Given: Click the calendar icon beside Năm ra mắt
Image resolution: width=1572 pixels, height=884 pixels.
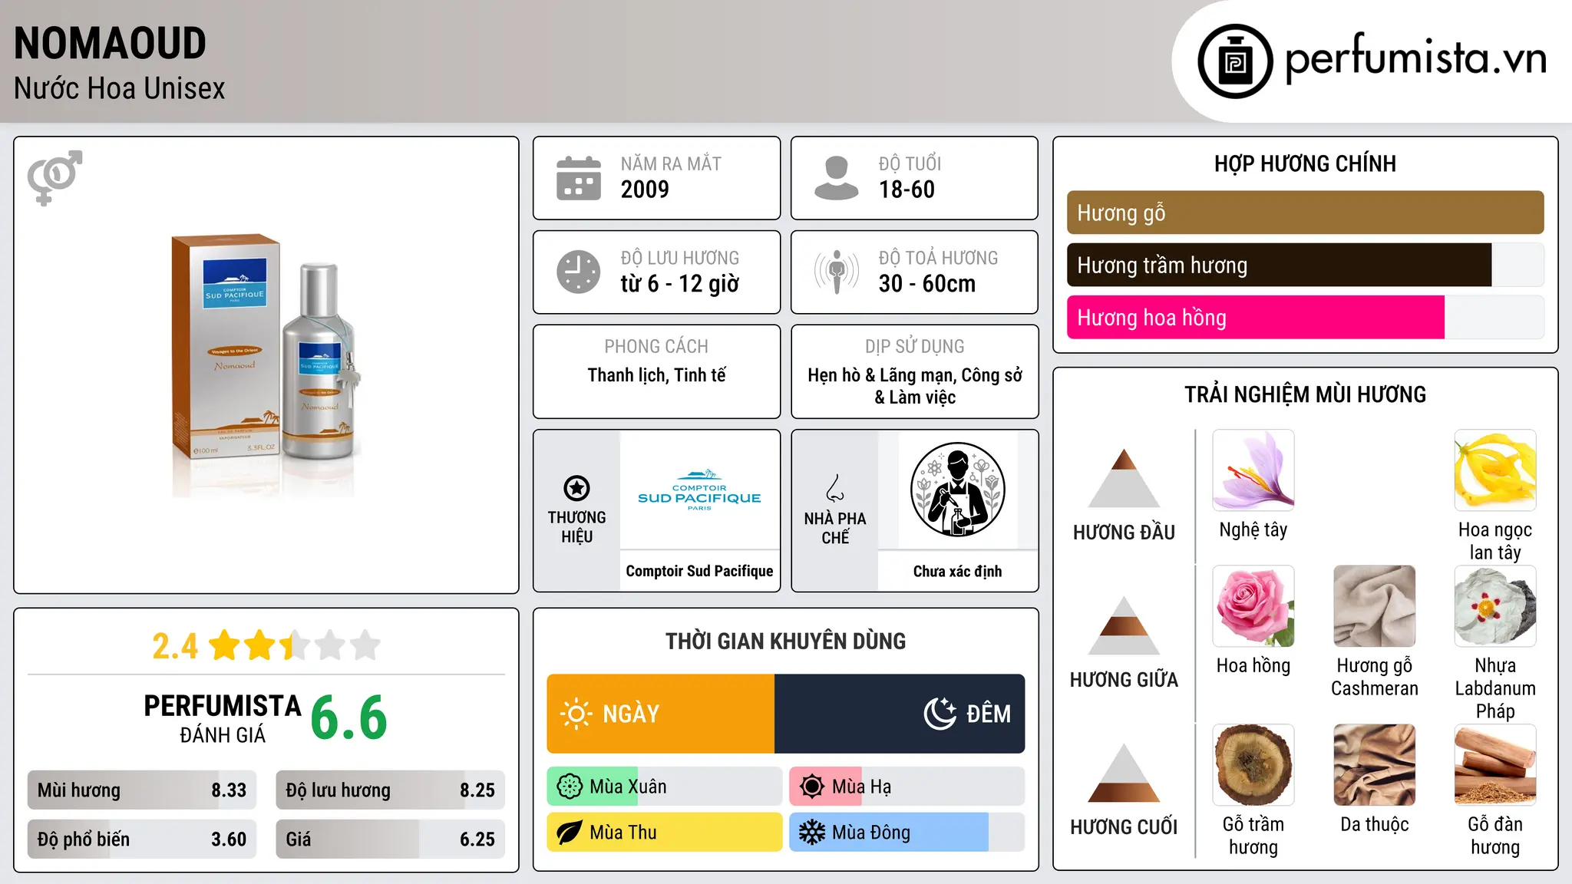Looking at the screenshot, I should point(579,178).
